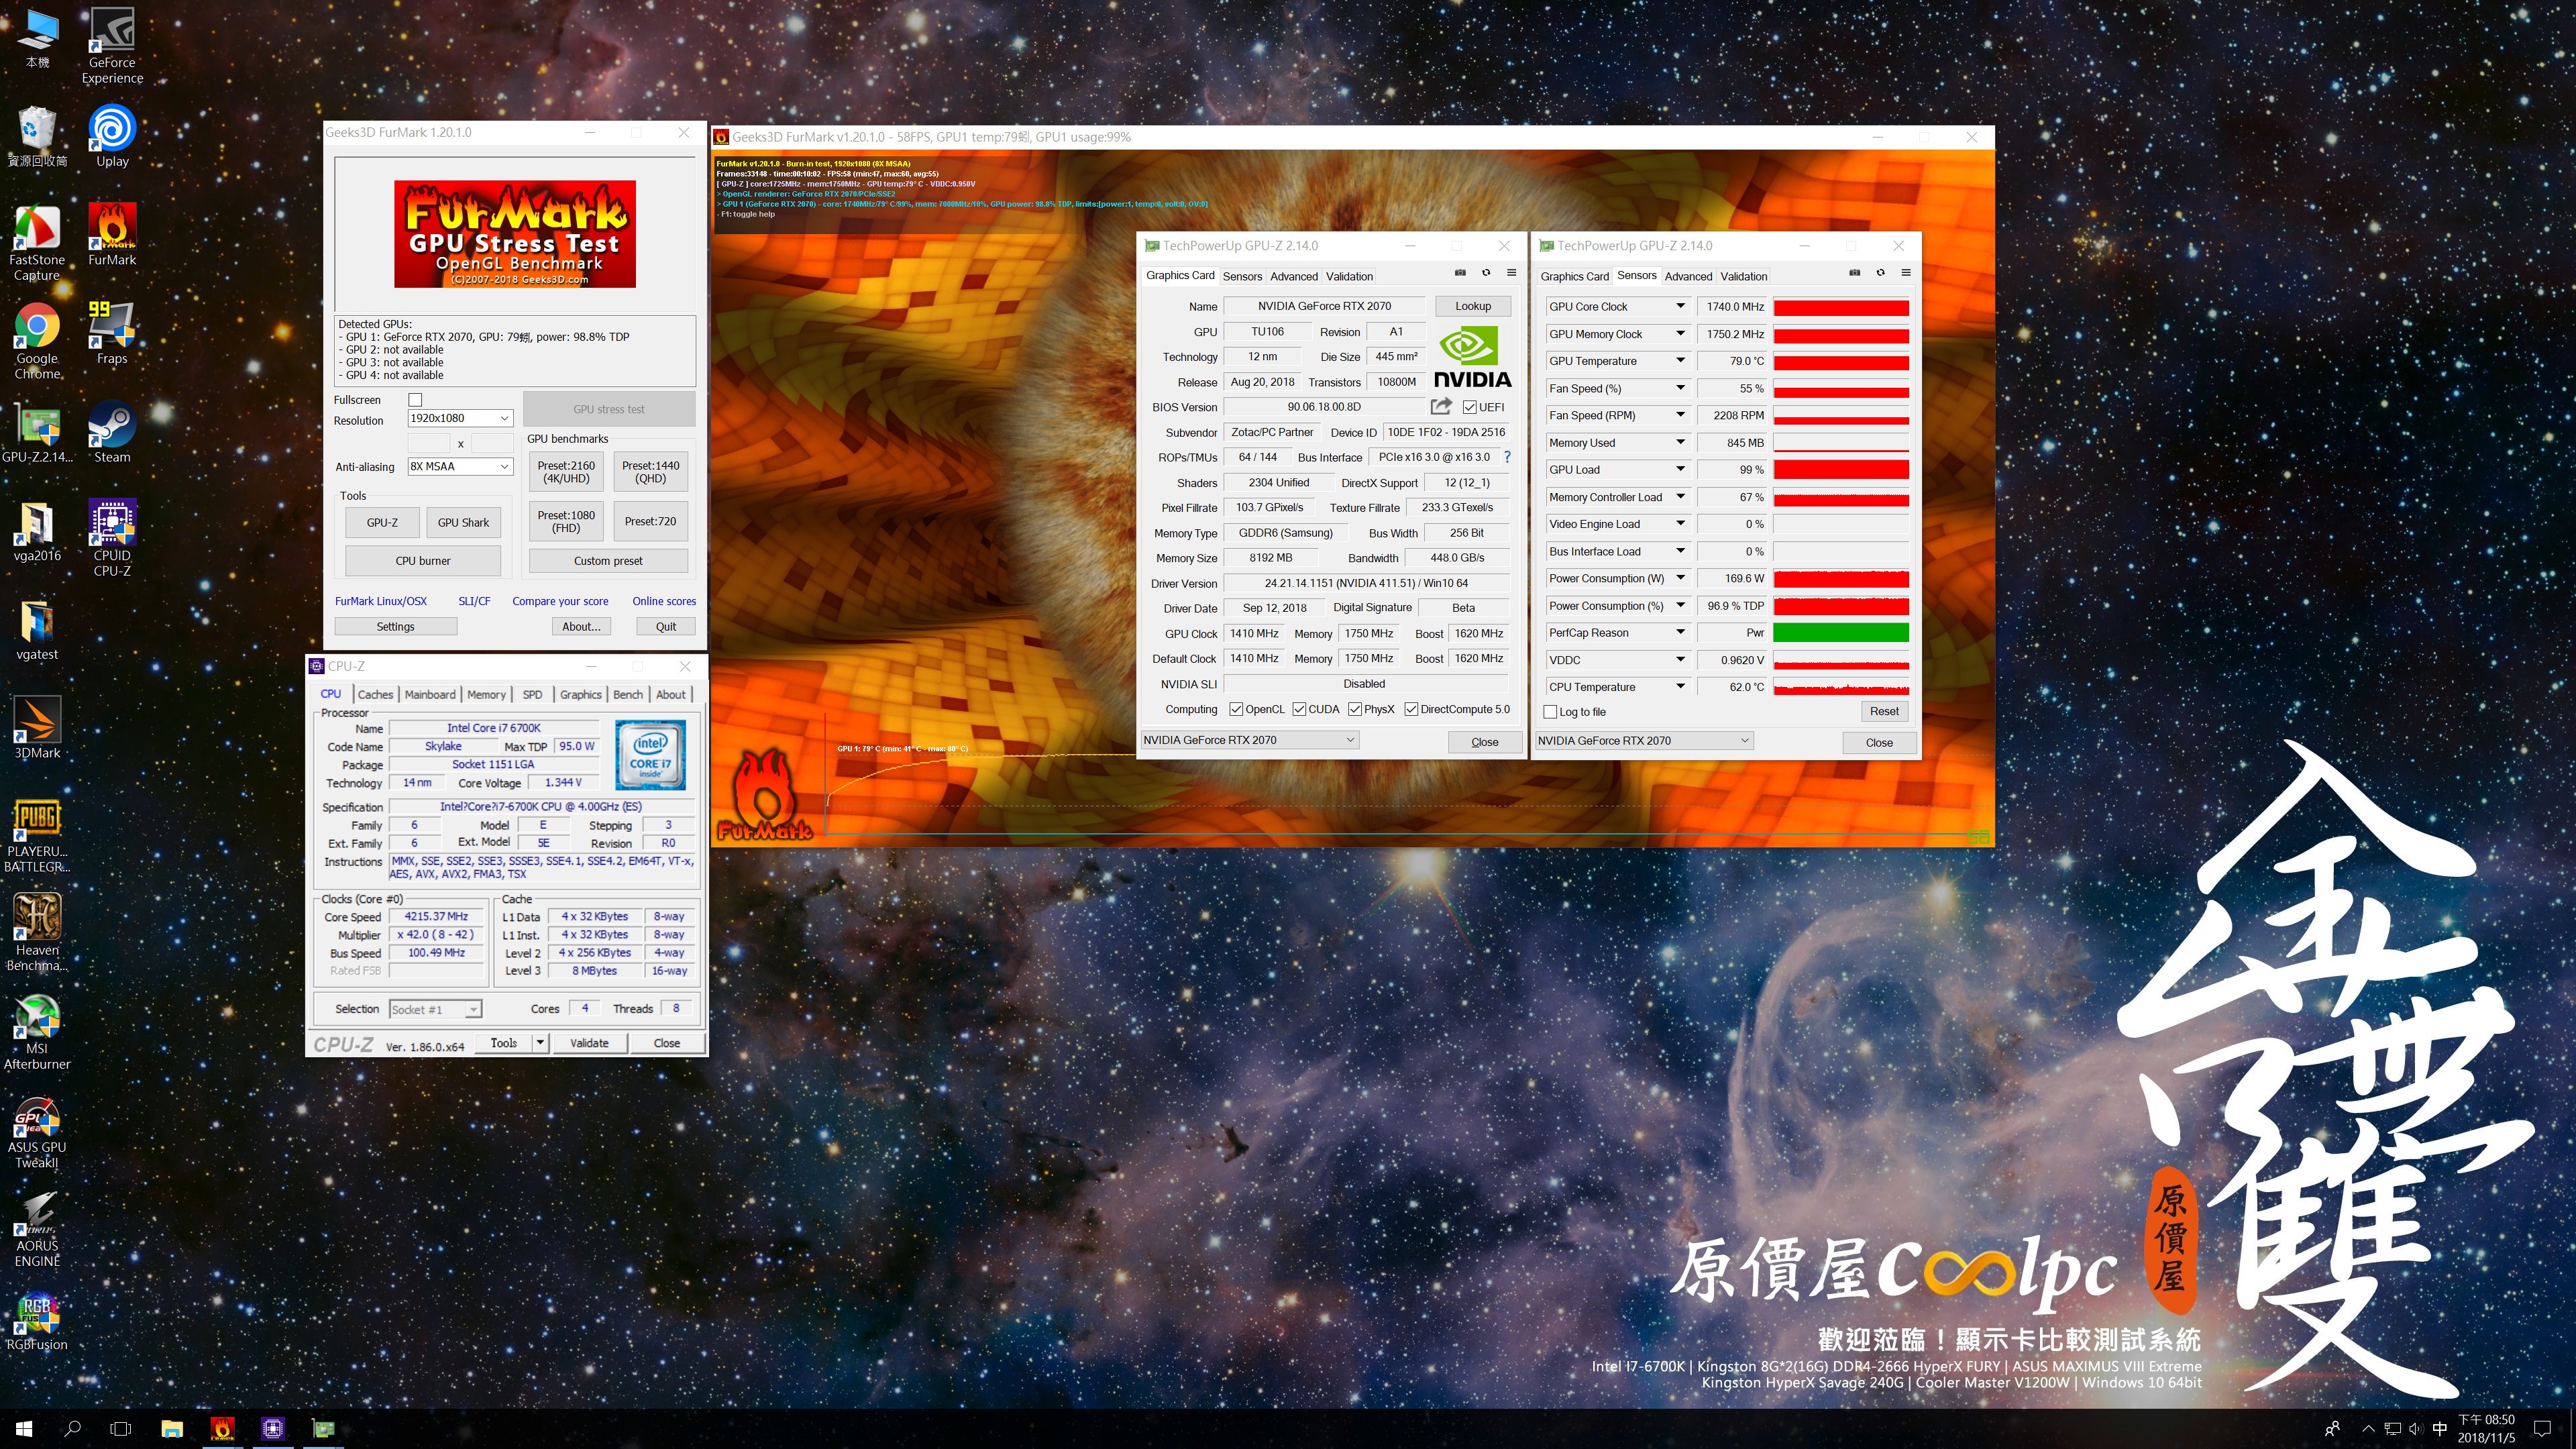Open the GeForce Experience desktop icon
Screen dimensions: 2576x1449
[x=112, y=46]
